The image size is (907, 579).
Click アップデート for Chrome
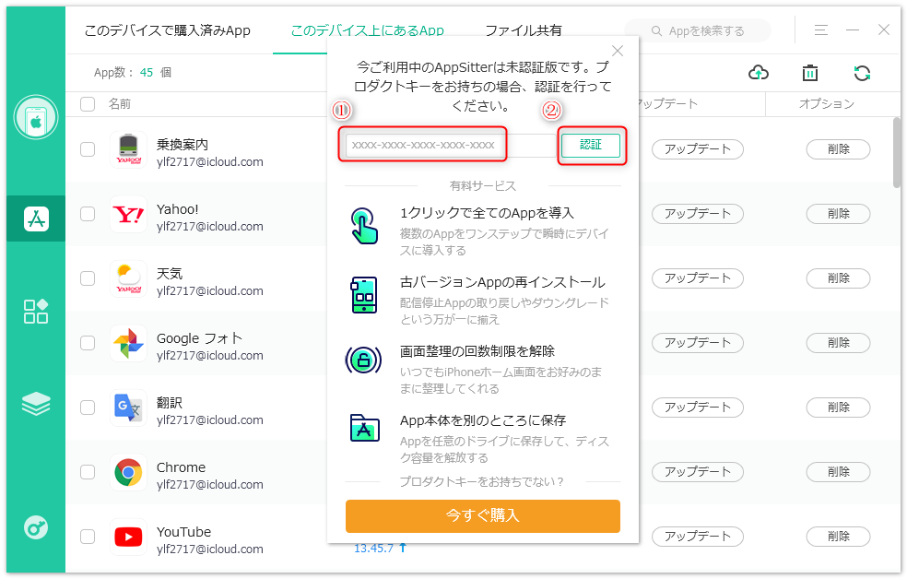[x=697, y=472]
